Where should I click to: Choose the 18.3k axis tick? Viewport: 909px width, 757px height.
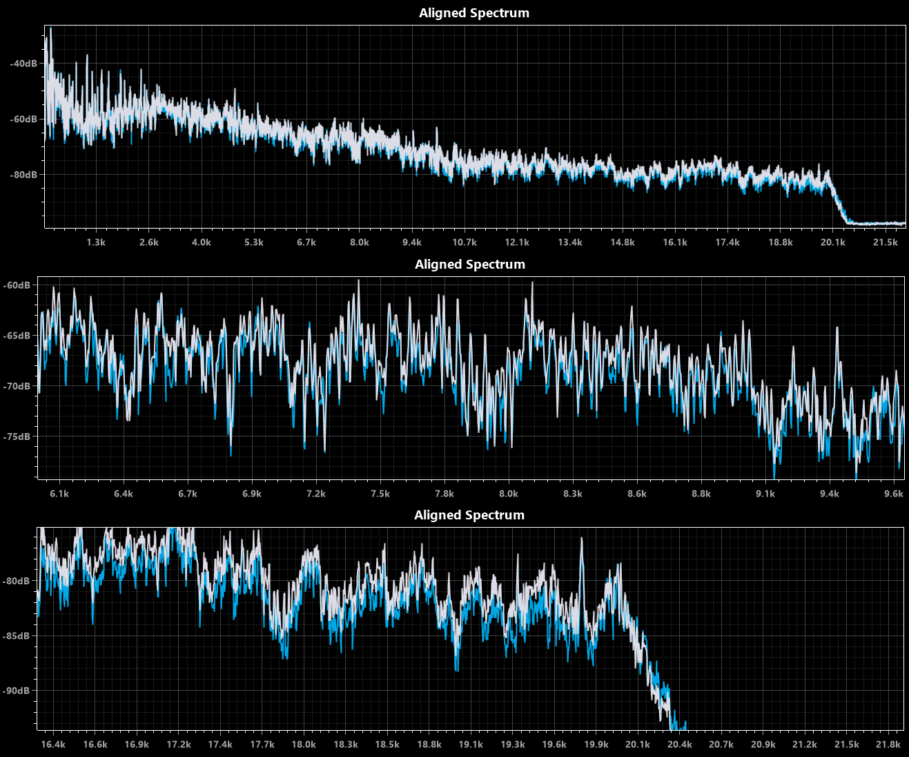pyautogui.click(x=346, y=745)
